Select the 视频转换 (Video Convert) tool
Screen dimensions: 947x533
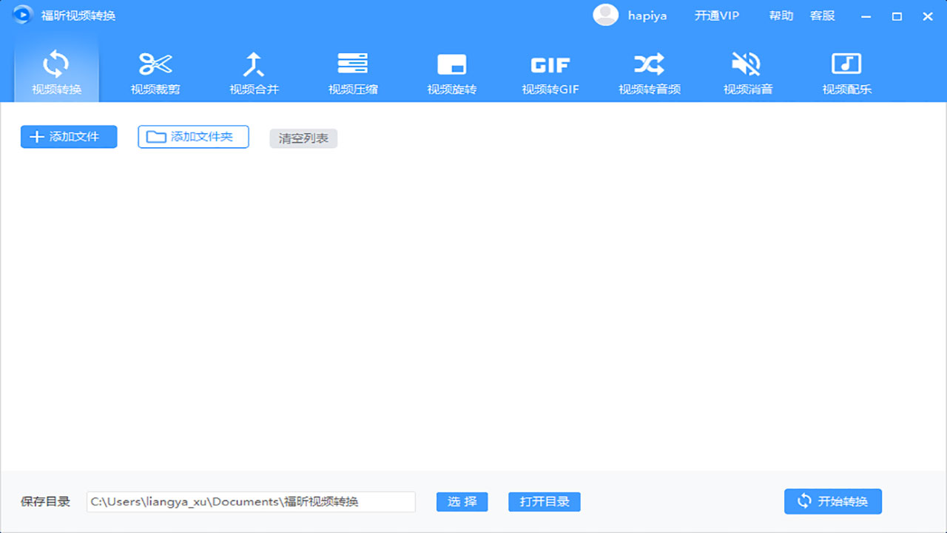pyautogui.click(x=55, y=70)
